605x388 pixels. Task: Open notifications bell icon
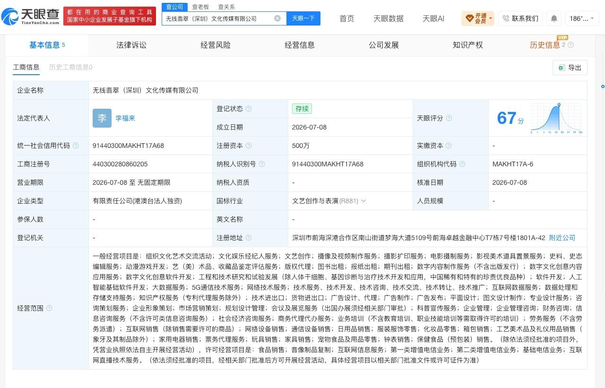[554, 18]
